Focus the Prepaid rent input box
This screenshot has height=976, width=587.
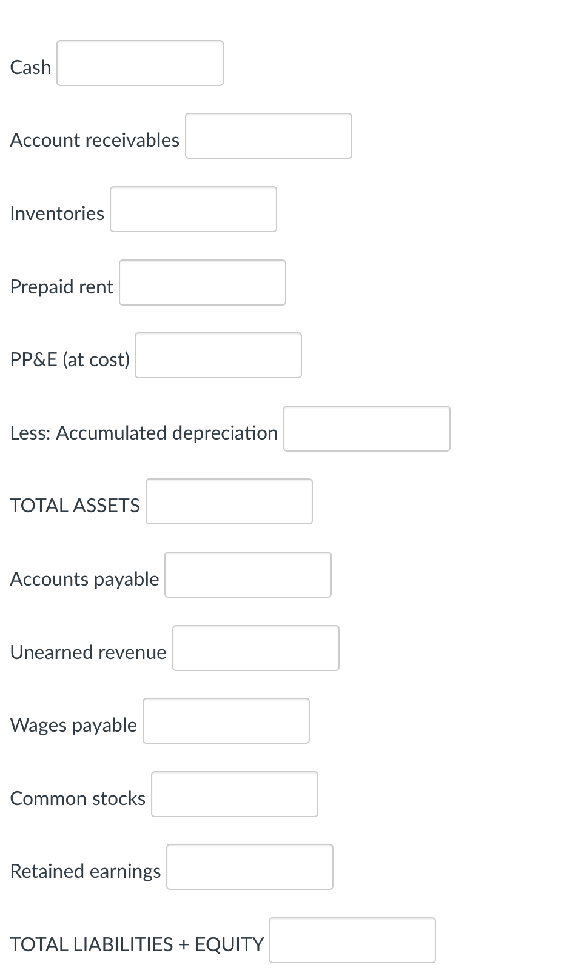tap(202, 282)
